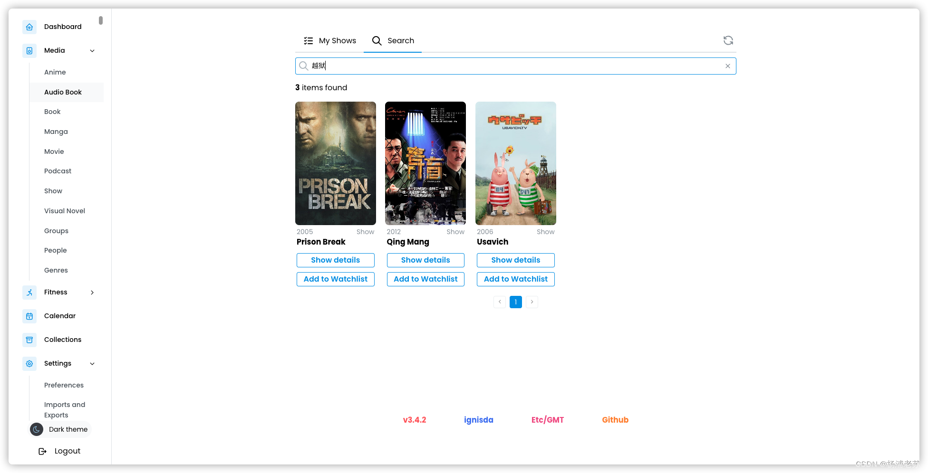Go to next results page arrow

pos(532,302)
